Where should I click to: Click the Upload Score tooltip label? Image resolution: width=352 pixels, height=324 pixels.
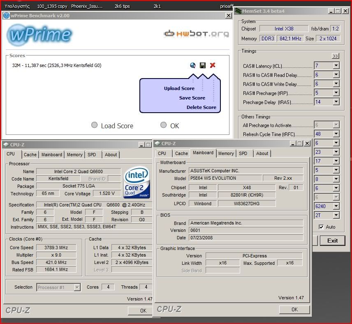tap(179, 88)
